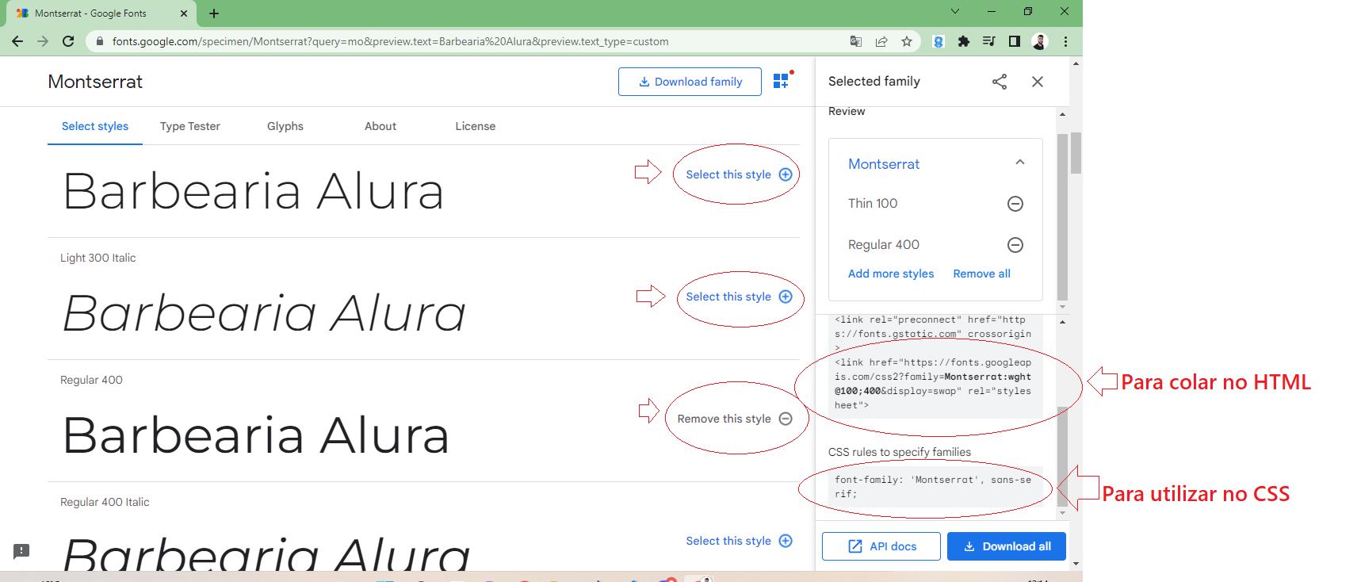Switch to Select styles tab

95,126
